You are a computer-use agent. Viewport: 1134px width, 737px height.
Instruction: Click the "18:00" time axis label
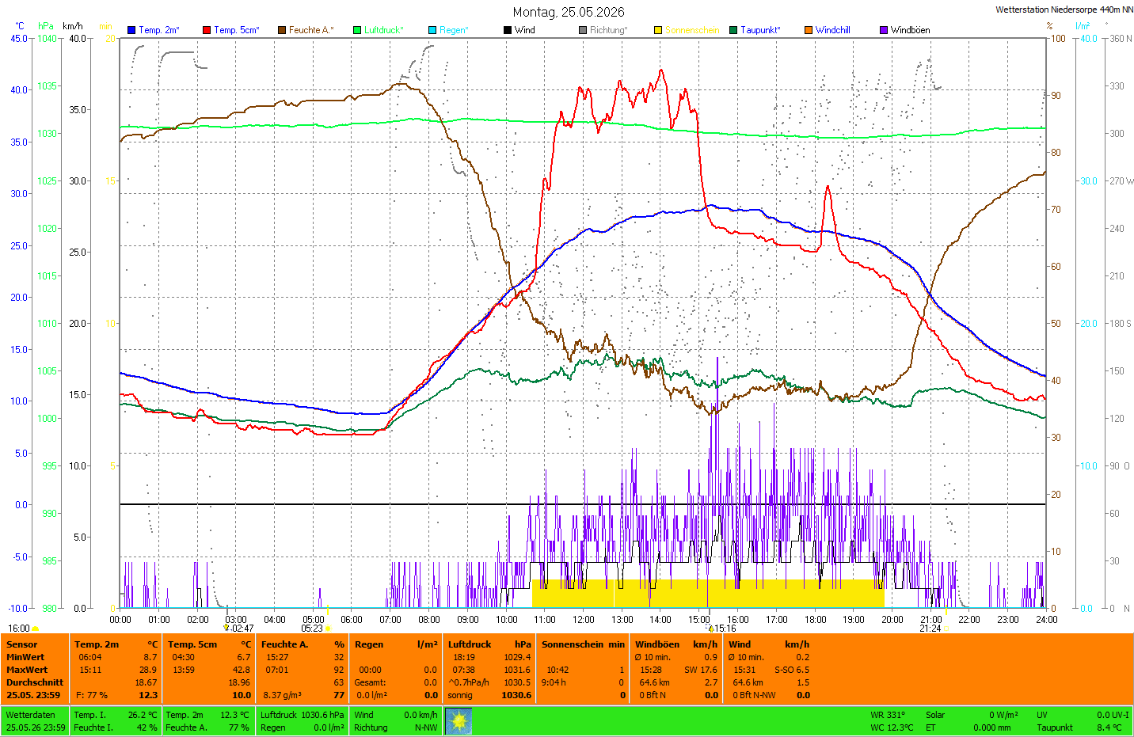(816, 620)
